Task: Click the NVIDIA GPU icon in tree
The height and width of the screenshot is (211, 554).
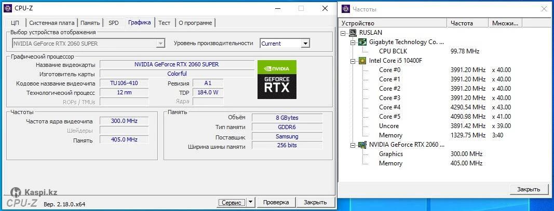Action: [362, 145]
